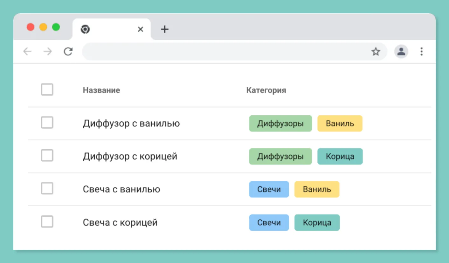Screen dimensions: 449x263
Task: Bookmark page using the star icon
Action: (376, 51)
